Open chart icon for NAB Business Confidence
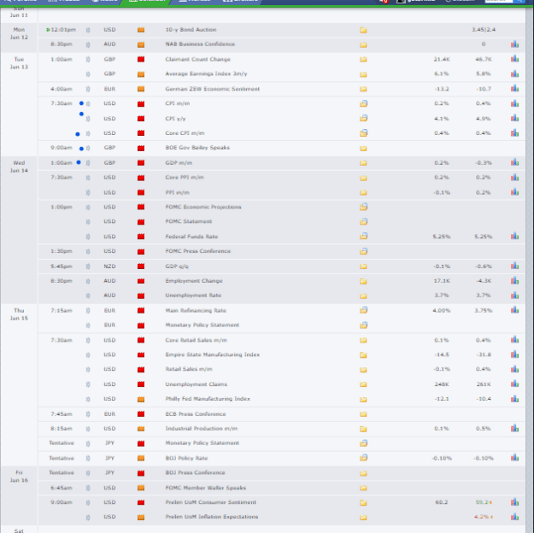Image resolution: width=534 pixels, height=533 pixels. (x=514, y=44)
